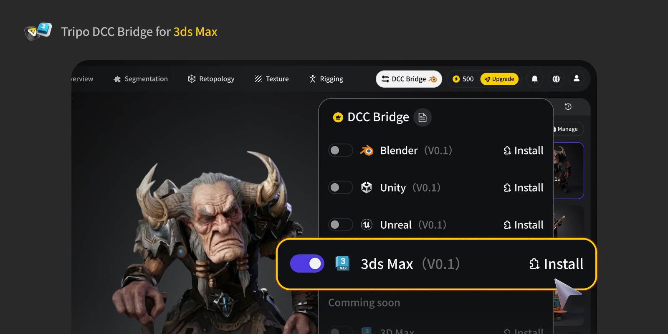668x334 pixels.
Task: Enable the Unity bridge toggle
Action: pyautogui.click(x=340, y=187)
